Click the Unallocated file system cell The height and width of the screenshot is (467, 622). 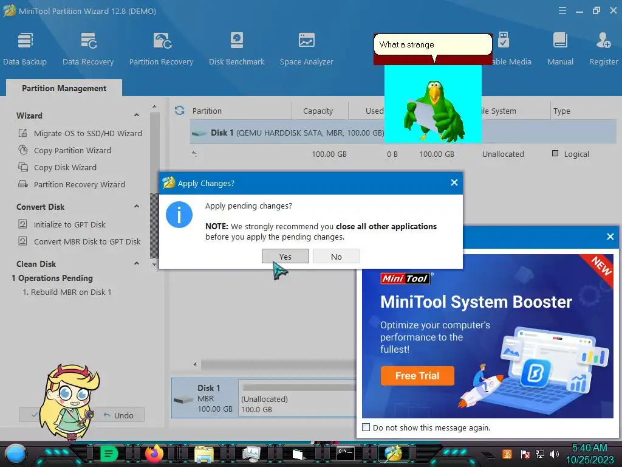tap(503, 154)
